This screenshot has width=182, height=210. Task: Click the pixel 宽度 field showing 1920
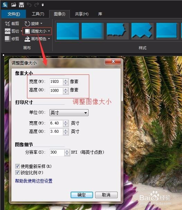tap(56, 81)
